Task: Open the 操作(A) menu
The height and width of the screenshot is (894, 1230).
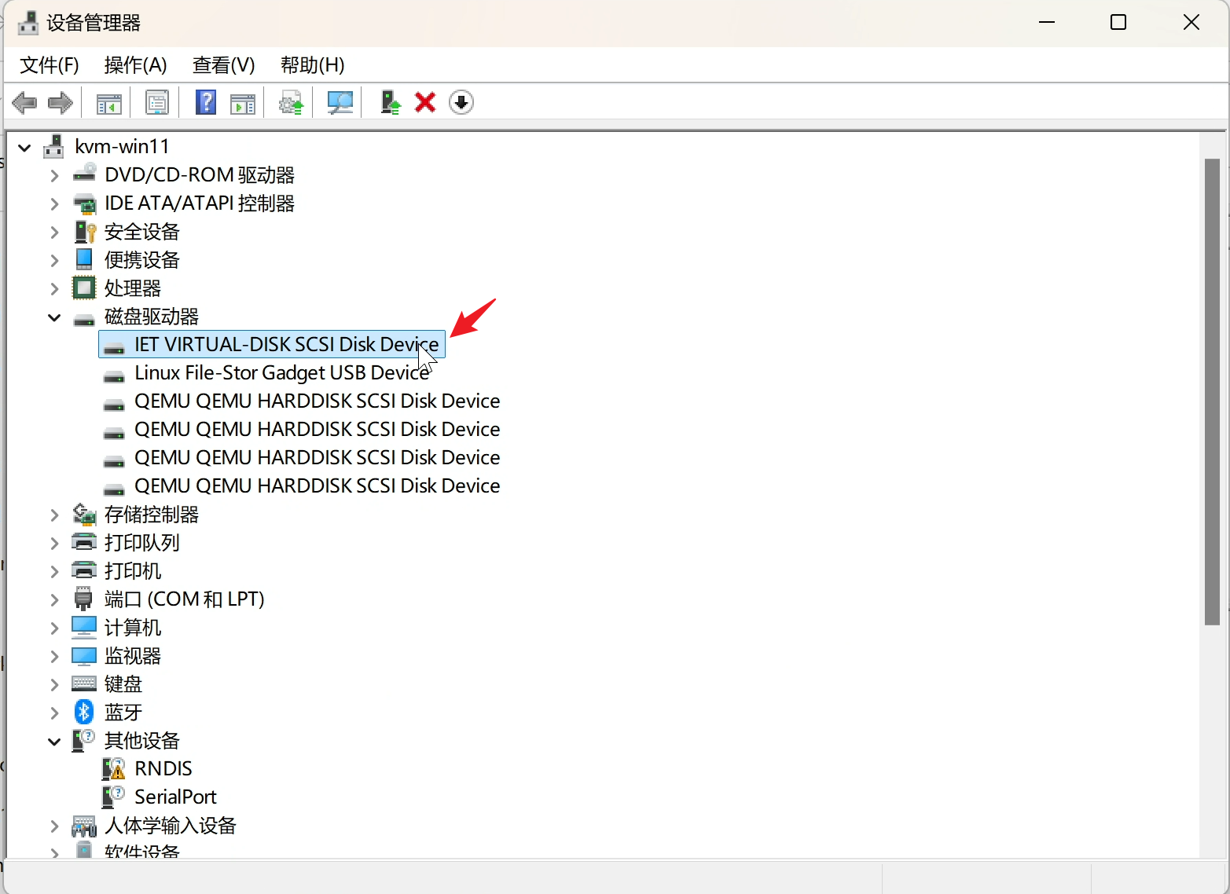Action: coord(135,65)
